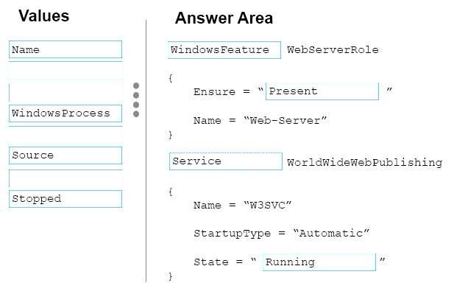Image resolution: width=454 pixels, height=294 pixels.
Task: Click the "Web-Server" name value text
Action: 285,120
